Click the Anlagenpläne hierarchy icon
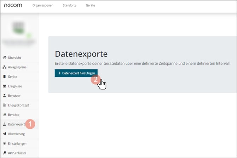Viewport: 237px width, 158px height. point(4,67)
